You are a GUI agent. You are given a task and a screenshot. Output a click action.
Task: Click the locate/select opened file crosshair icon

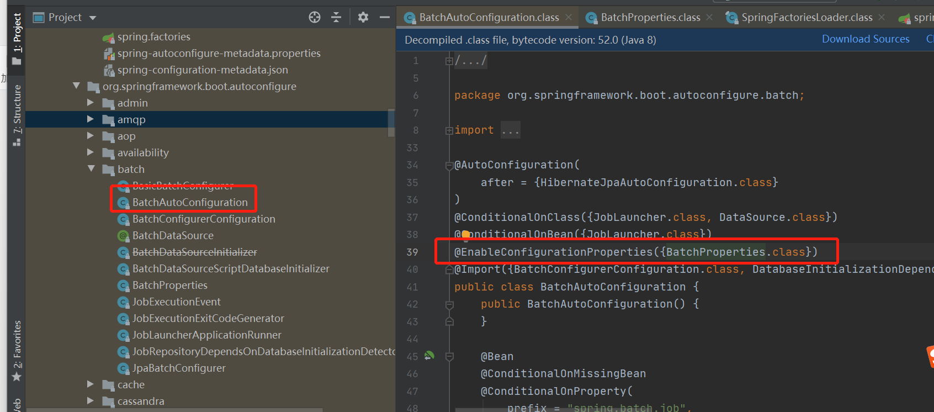(x=315, y=17)
